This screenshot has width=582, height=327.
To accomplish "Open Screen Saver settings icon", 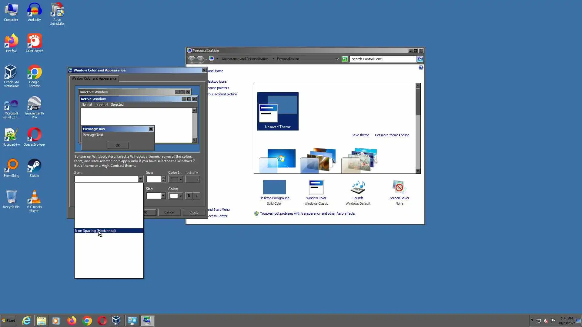I will coord(399,187).
